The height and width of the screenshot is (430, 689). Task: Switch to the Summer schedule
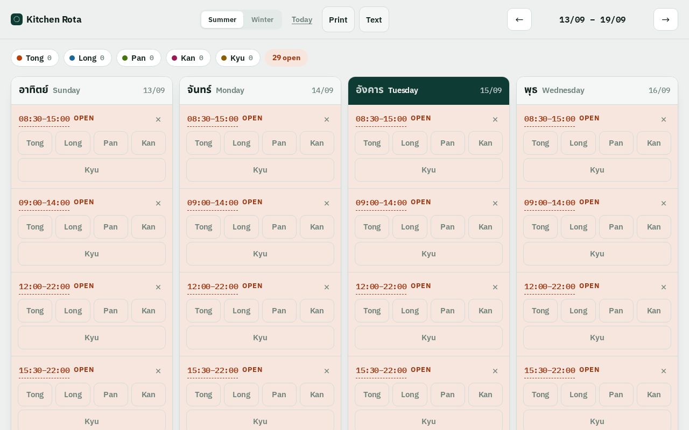pyautogui.click(x=222, y=19)
